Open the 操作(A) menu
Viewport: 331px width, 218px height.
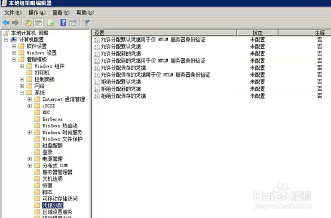[x=37, y=13]
